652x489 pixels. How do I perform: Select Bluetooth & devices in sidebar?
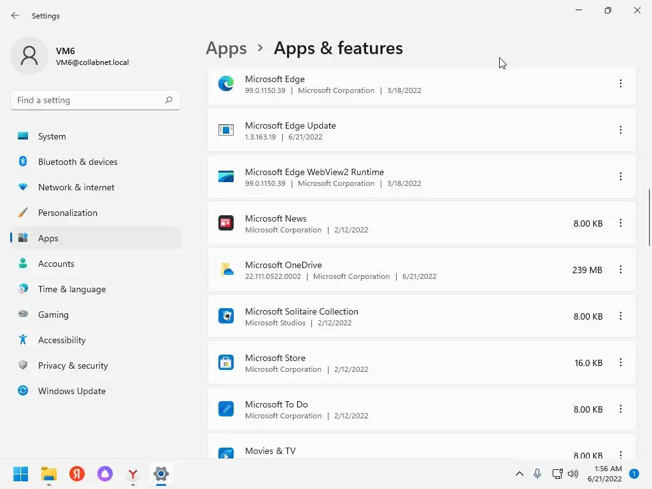point(78,162)
